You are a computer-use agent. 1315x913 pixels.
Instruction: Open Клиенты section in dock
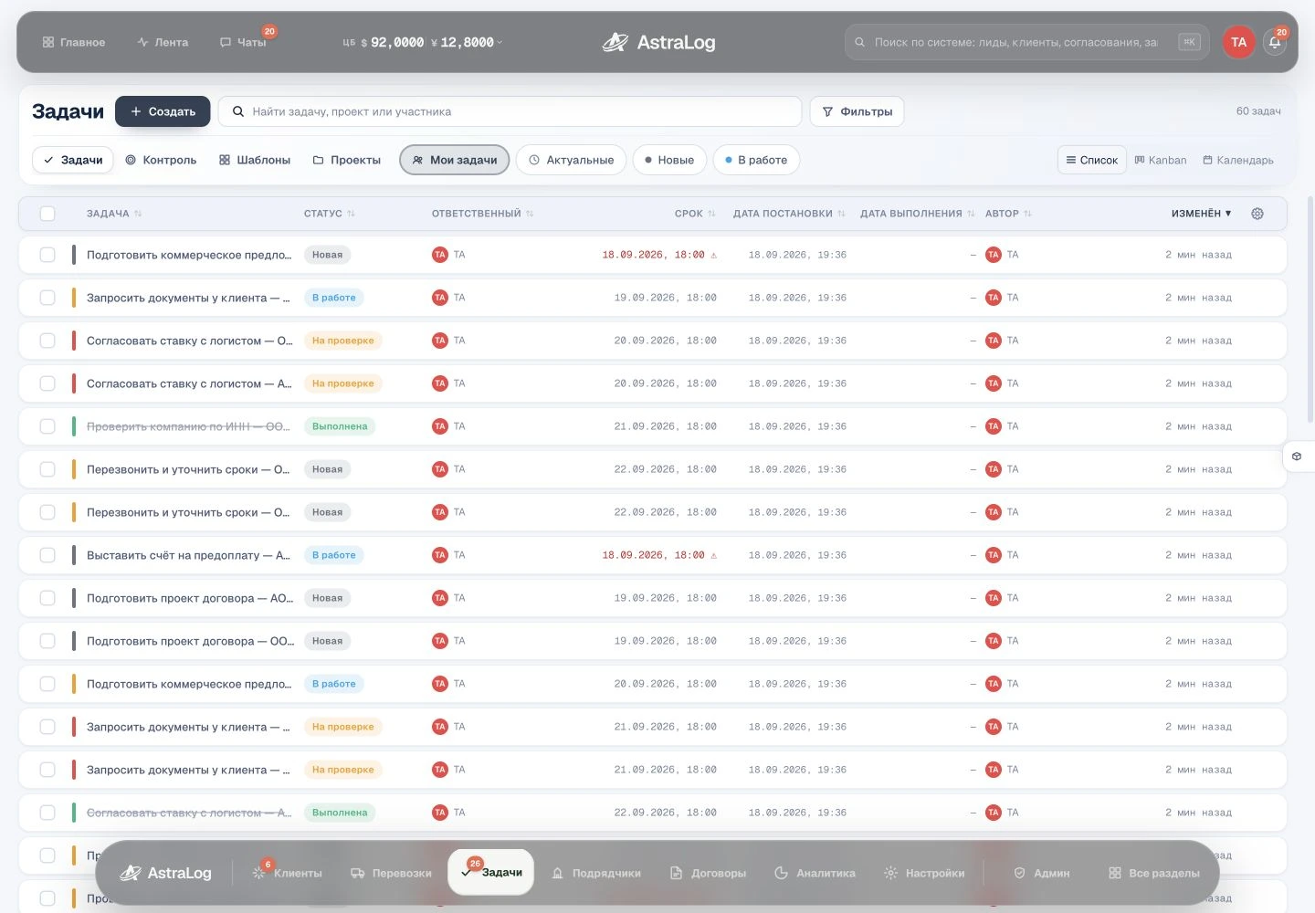(288, 873)
